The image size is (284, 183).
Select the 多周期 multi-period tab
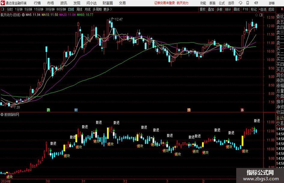pyautogui.click(x=97, y=9)
